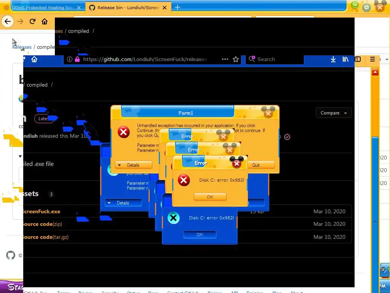
Task: Click 'Mar 10, 2020' in ScreenFuck.exe row
Action: pos(329,211)
